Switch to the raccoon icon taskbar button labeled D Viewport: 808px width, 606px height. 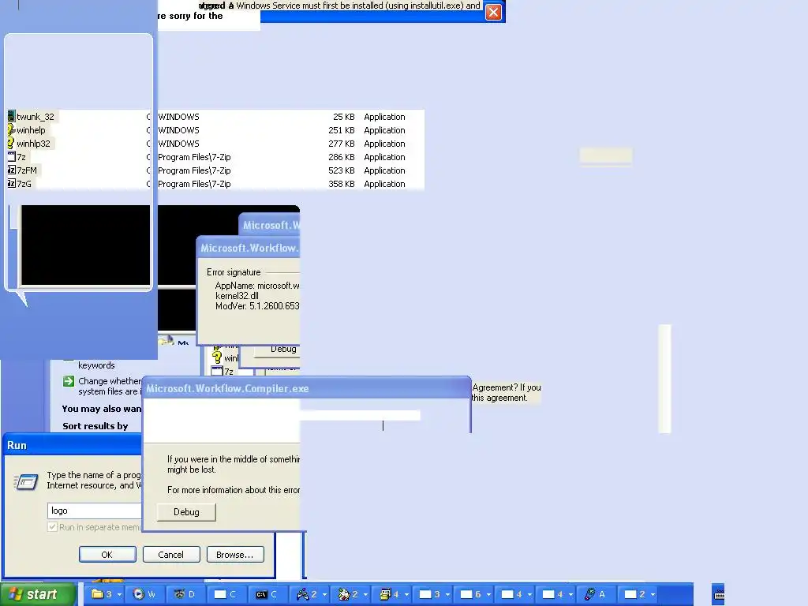185,594
